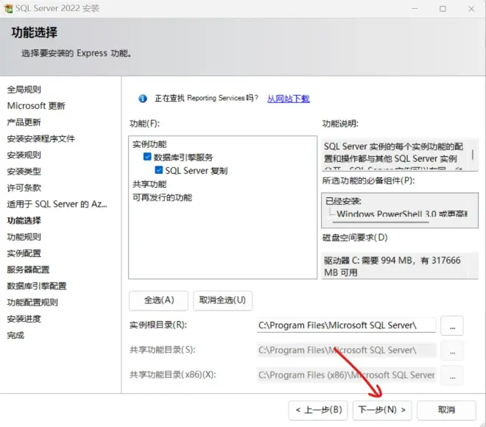Select the 功能选择 step in the sidebar
Viewport: 486px width, 427px height.
[x=24, y=221]
